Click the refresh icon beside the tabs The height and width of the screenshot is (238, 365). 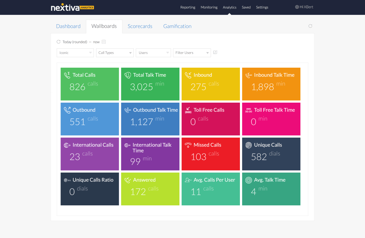pyautogui.click(x=310, y=26)
